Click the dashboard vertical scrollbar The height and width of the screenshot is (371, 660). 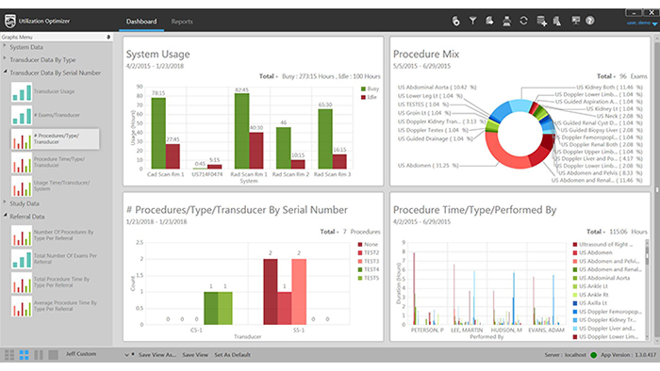click(656, 189)
